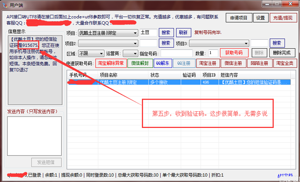Viewport: 300px width, 182px height.
Task: Click the 申请项目 button
Action: coord(239,18)
